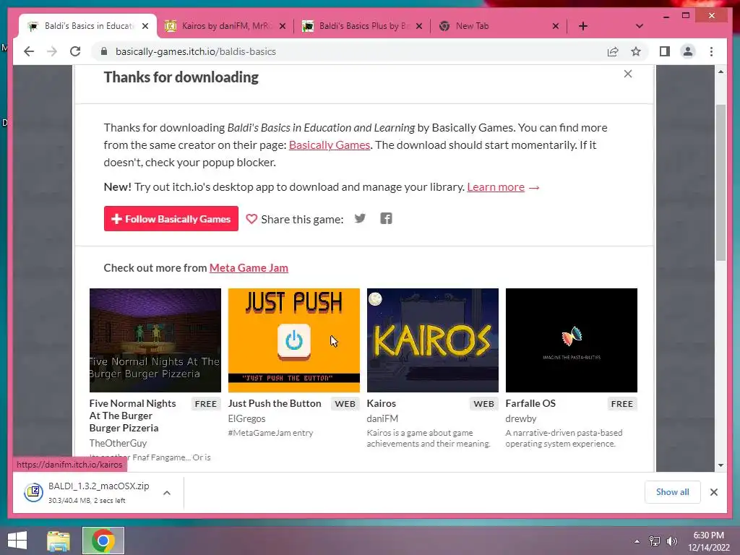View site information via lock icon
Image resolution: width=740 pixels, height=555 pixels.
click(104, 51)
